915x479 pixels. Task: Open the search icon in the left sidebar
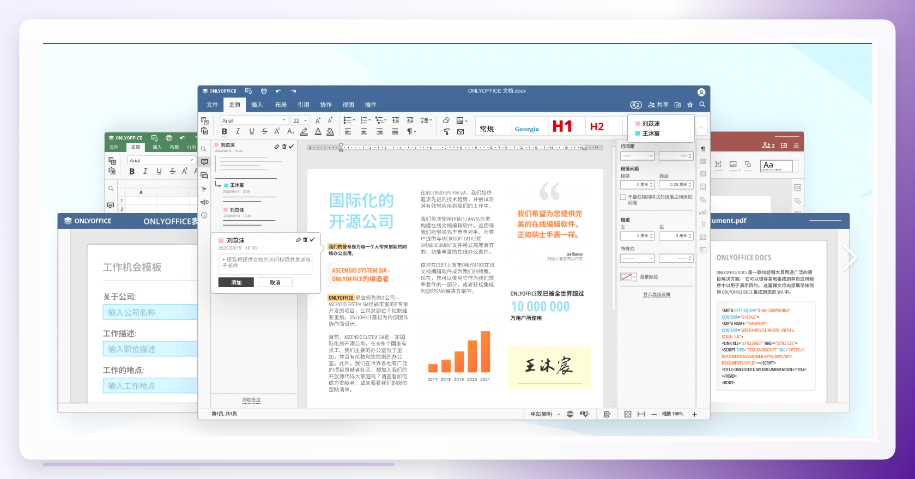point(204,149)
